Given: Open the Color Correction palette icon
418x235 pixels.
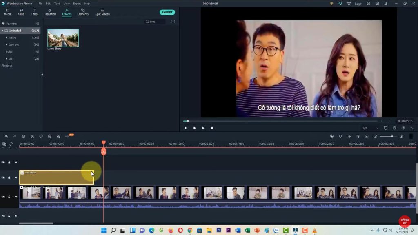Looking at the screenshot, I should click(41, 136).
